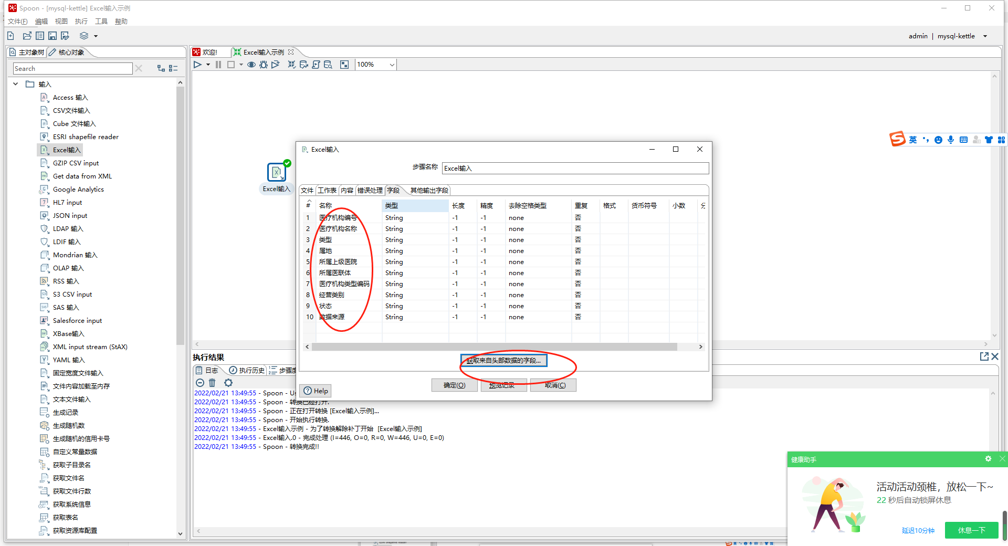Image resolution: width=1008 pixels, height=546 pixels.
Task: Click the Open file folder icon
Action: click(27, 36)
